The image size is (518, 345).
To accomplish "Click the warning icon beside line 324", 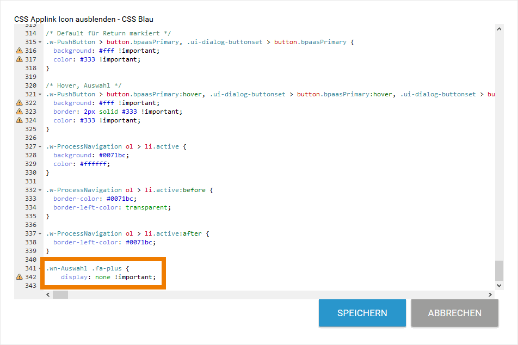I will click(x=18, y=120).
